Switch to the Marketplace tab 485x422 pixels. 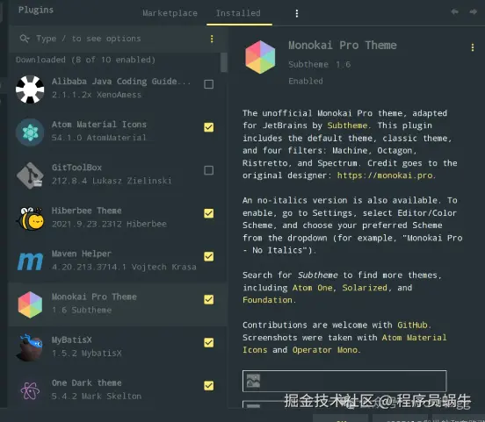click(170, 13)
